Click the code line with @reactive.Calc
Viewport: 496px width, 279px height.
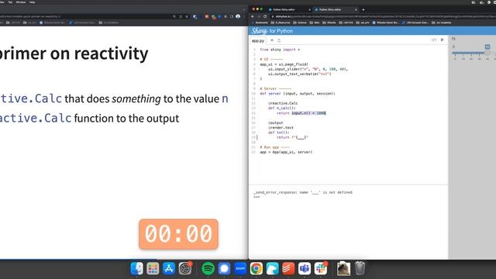[x=283, y=103]
